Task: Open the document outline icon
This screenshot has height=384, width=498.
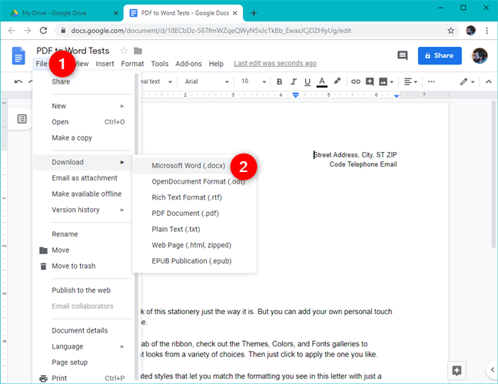Action: point(22,119)
